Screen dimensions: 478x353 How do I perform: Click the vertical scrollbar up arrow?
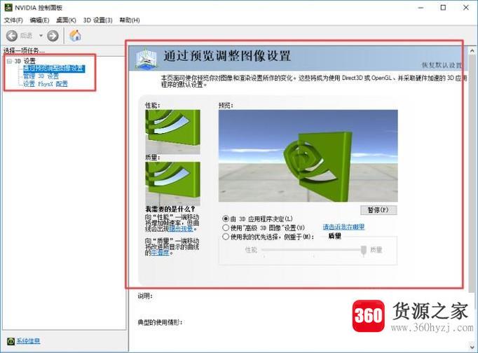click(x=472, y=50)
